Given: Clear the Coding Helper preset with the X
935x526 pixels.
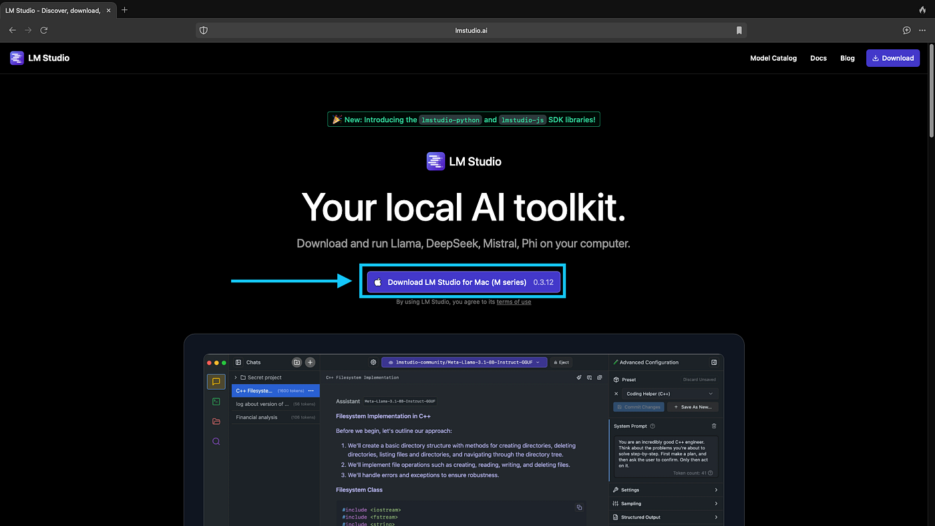Looking at the screenshot, I should (x=616, y=394).
